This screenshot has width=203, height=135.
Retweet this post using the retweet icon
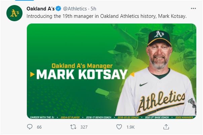coord(73,127)
